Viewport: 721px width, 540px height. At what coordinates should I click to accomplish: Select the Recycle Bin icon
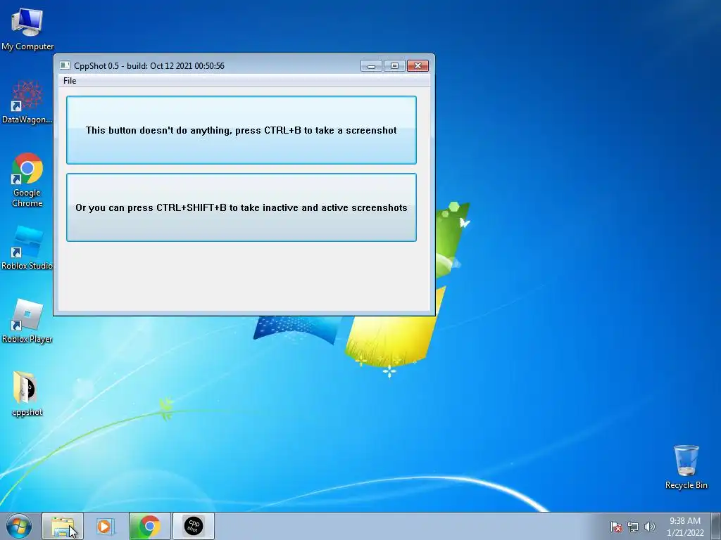tap(686, 467)
